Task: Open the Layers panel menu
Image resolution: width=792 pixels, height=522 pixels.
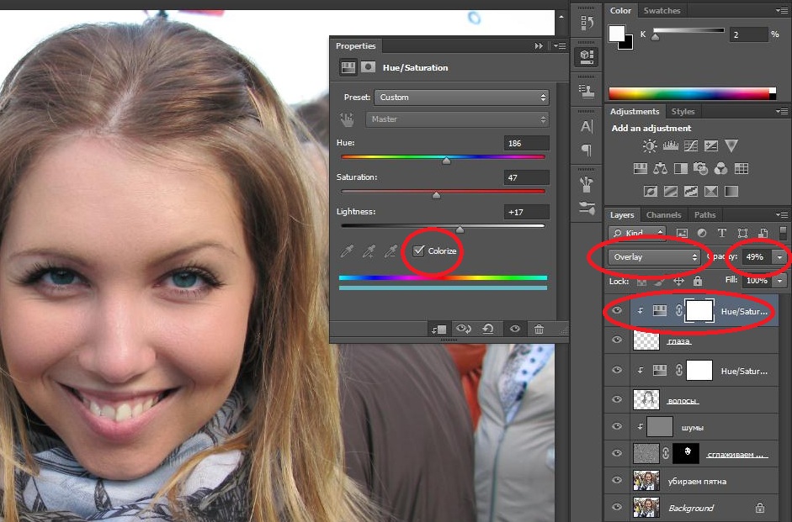Action: (x=782, y=215)
